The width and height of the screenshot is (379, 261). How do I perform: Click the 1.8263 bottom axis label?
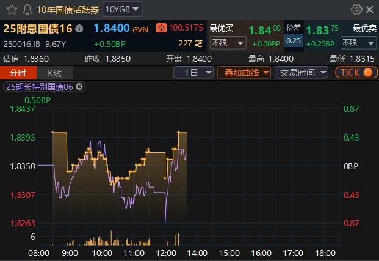23,223
